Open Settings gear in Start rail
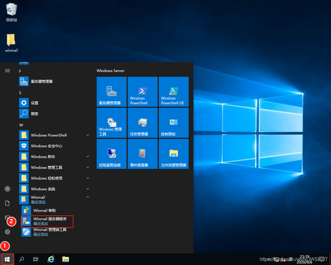Image resolution: width=331 pixels, height=265 pixels. (7, 232)
